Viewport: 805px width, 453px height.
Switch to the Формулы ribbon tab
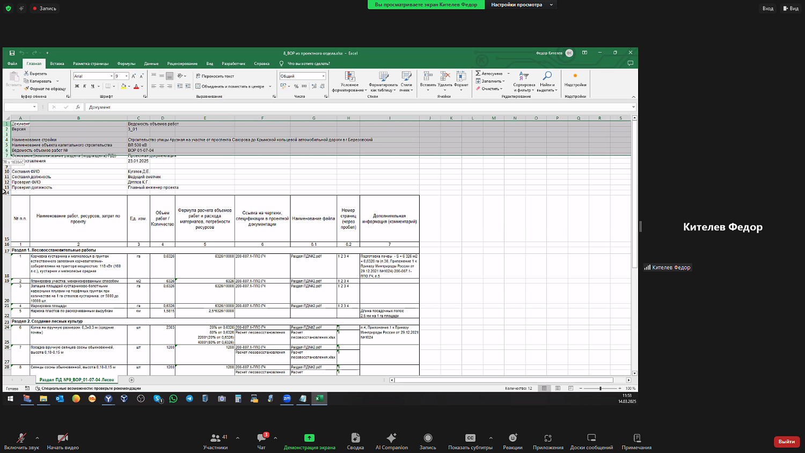pyautogui.click(x=126, y=64)
